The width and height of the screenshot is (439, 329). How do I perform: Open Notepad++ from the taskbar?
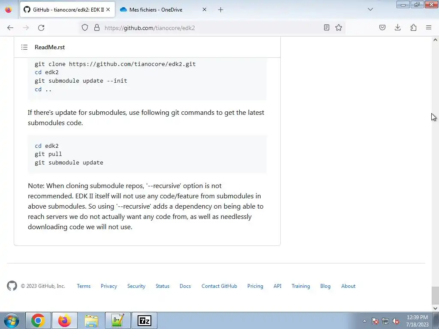click(x=117, y=320)
